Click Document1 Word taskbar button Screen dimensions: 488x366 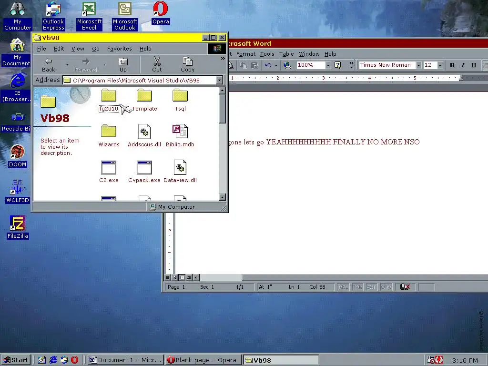(125, 360)
